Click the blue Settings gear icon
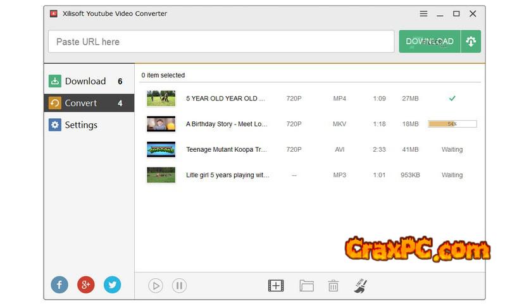The height and width of the screenshot is (306, 529). [54, 125]
